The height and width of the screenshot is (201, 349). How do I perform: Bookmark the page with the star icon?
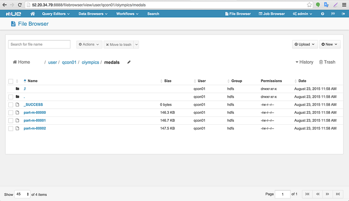pos(309,5)
